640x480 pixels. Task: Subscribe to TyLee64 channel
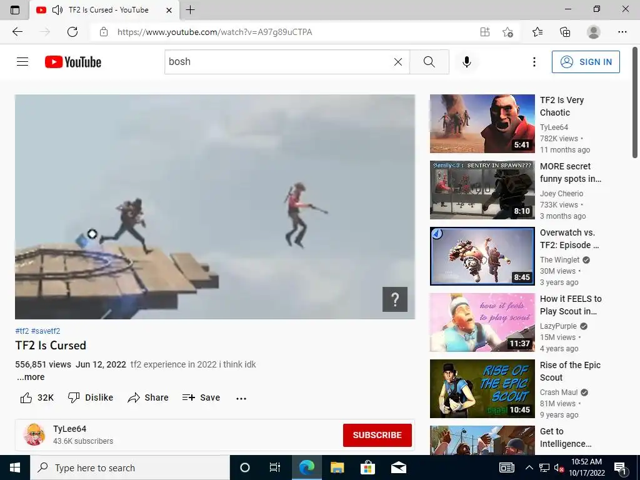click(377, 435)
